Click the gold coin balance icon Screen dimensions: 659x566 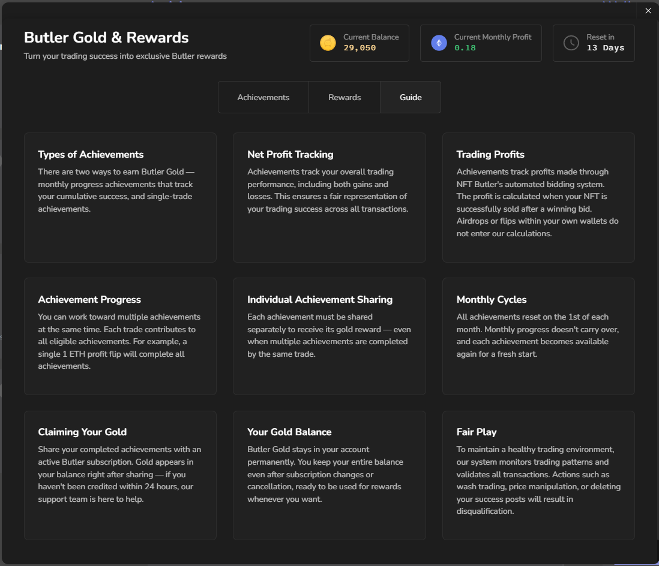328,43
